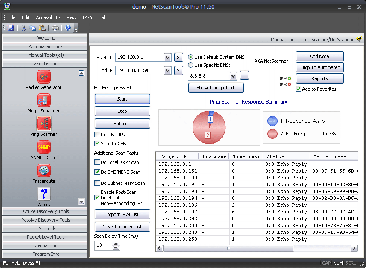The height and width of the screenshot is (268, 366).
Task: Expand the Automated Tools section
Action: pos(44,46)
